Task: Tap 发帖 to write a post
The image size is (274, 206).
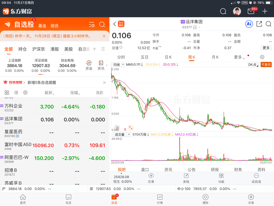Action: [186, 178]
